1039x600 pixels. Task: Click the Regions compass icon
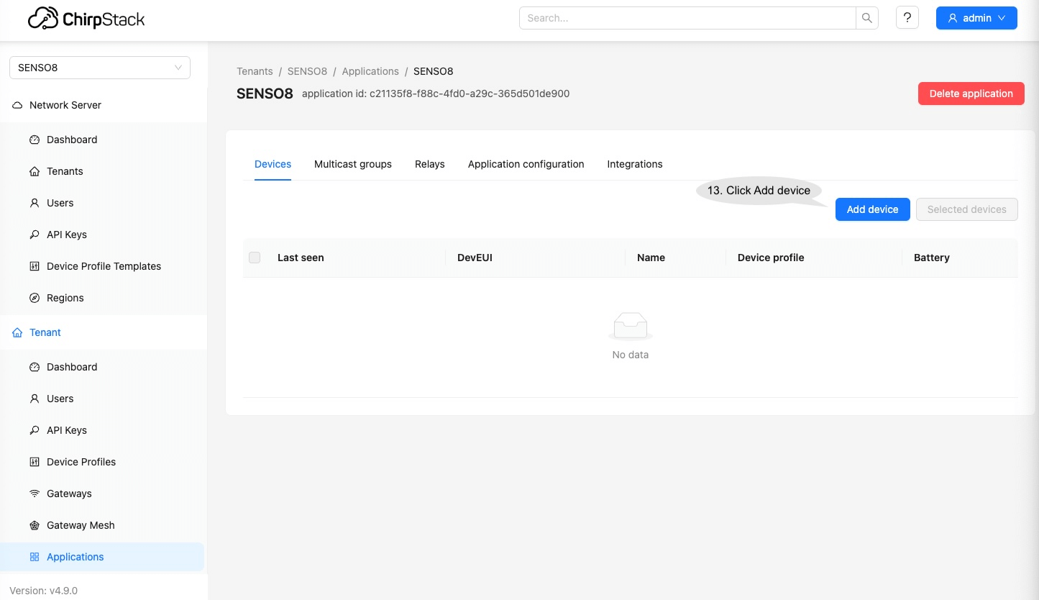click(35, 298)
